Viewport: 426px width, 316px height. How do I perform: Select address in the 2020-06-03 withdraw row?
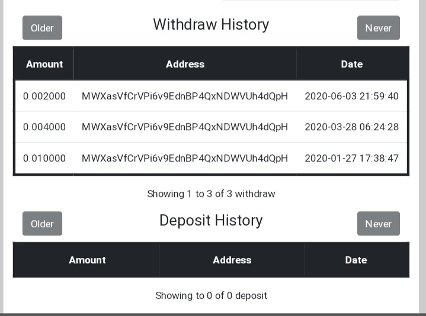185,96
